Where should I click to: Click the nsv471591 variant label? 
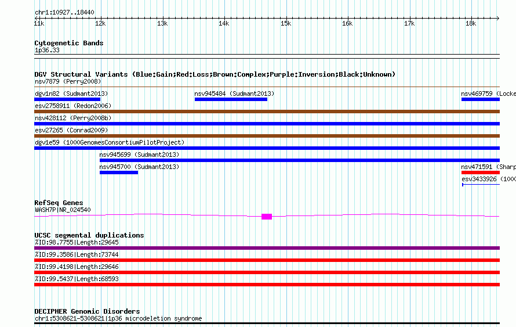tap(488, 167)
